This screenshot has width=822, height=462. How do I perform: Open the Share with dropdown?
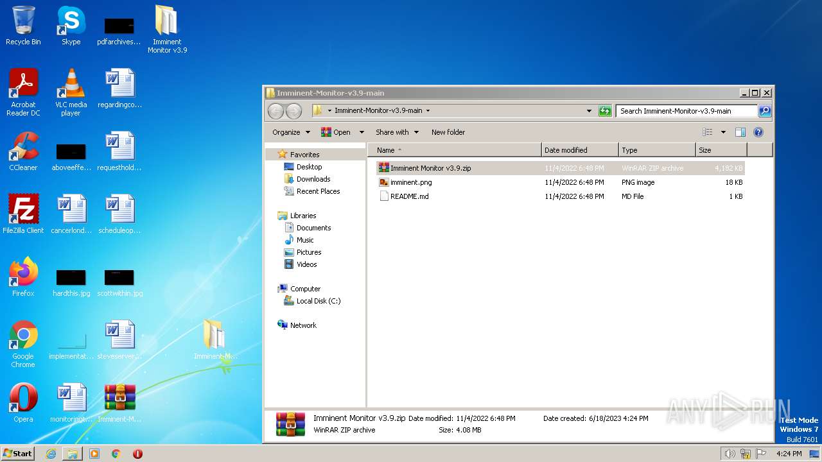tap(397, 132)
